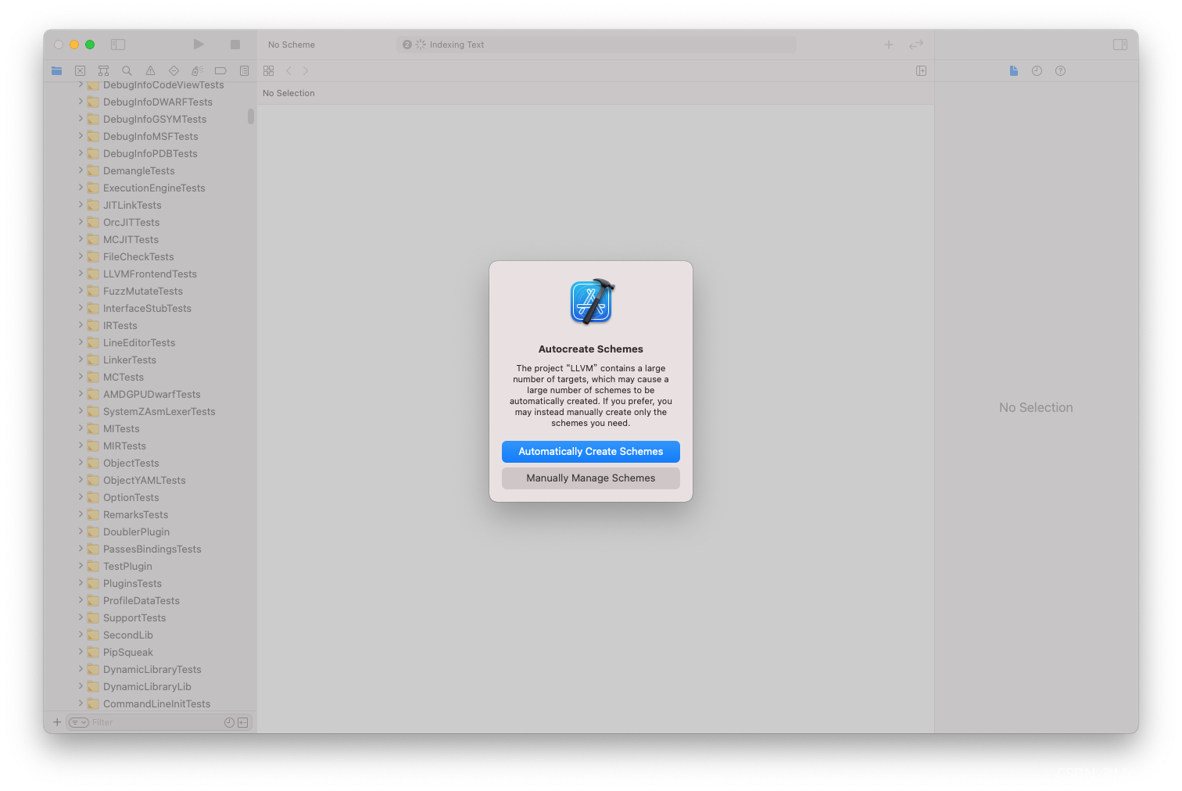Image resolution: width=1182 pixels, height=791 pixels.
Task: Select the InterfaceStubTests item
Action: 147,308
